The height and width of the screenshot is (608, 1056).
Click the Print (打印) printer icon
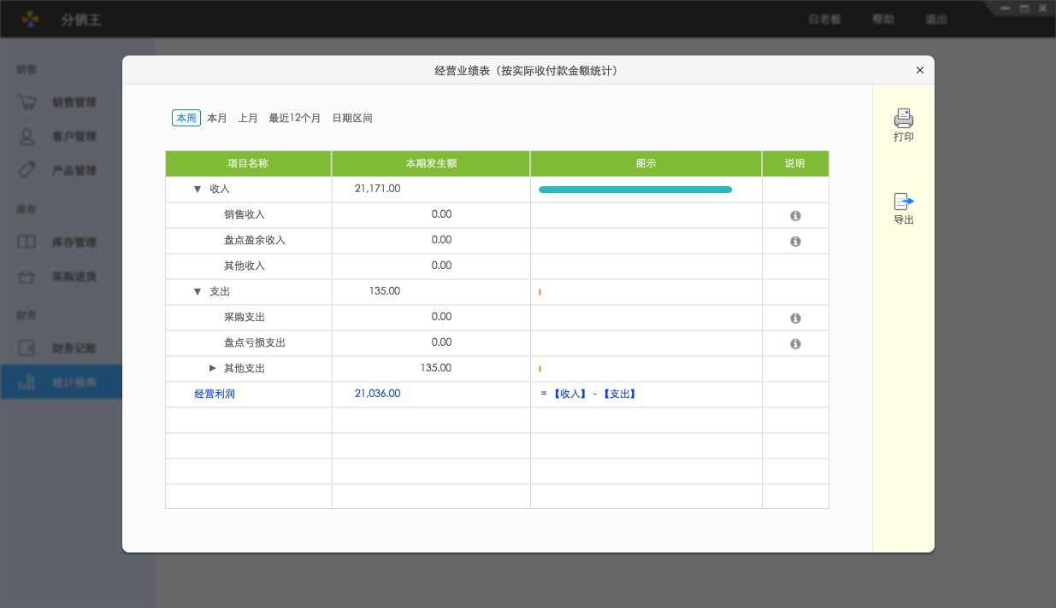(903, 118)
